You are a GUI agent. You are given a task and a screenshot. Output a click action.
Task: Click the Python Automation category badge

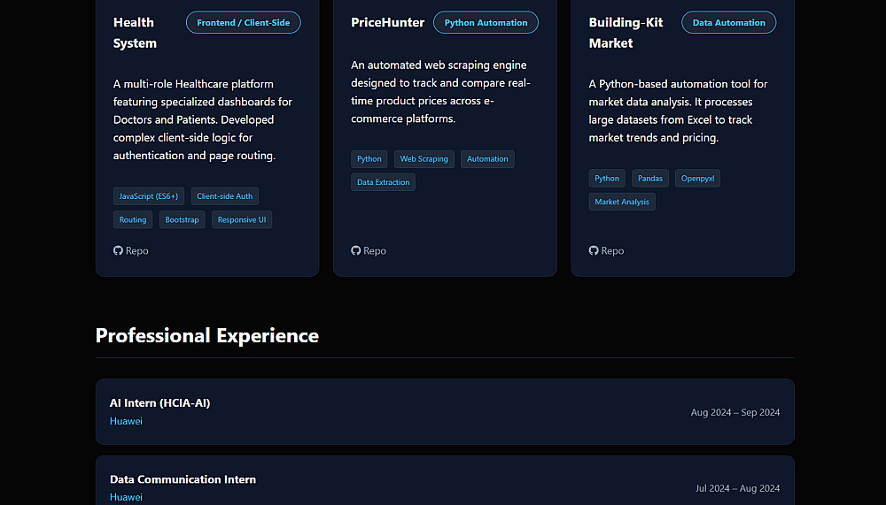tap(486, 23)
